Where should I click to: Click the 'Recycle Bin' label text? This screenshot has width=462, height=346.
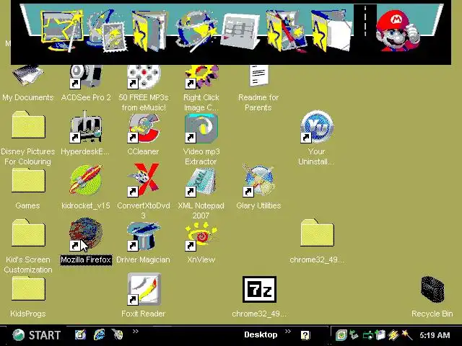[432, 314]
